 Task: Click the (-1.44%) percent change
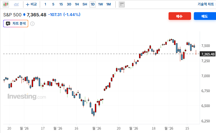click(x=72, y=15)
